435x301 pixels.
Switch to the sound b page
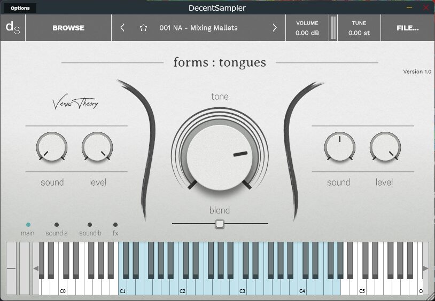click(x=90, y=225)
